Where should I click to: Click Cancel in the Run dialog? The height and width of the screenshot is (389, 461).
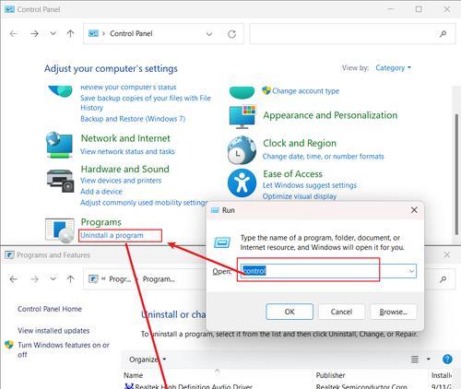[341, 312]
